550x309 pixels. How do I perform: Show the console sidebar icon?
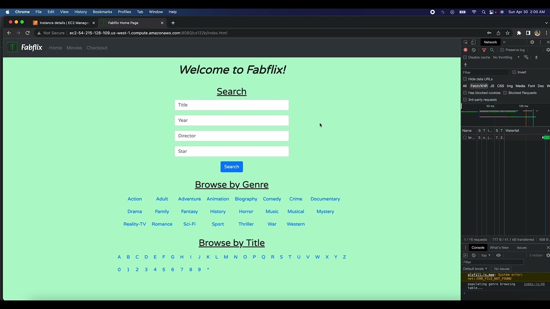[465, 255]
